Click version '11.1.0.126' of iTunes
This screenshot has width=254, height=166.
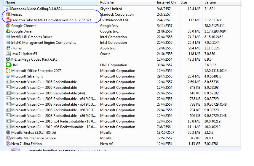pos(212,48)
